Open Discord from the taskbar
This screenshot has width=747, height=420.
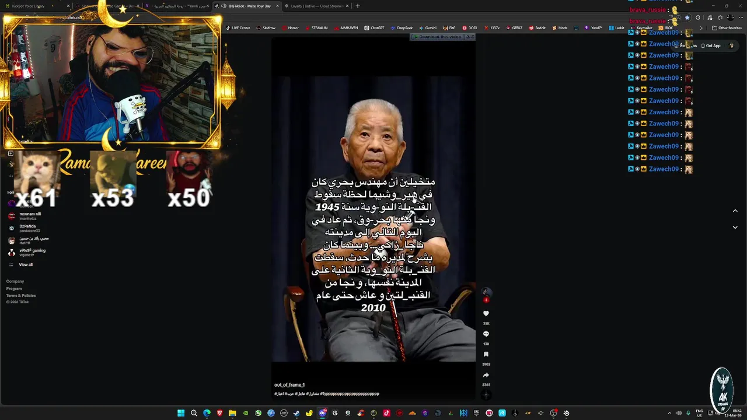click(322, 413)
